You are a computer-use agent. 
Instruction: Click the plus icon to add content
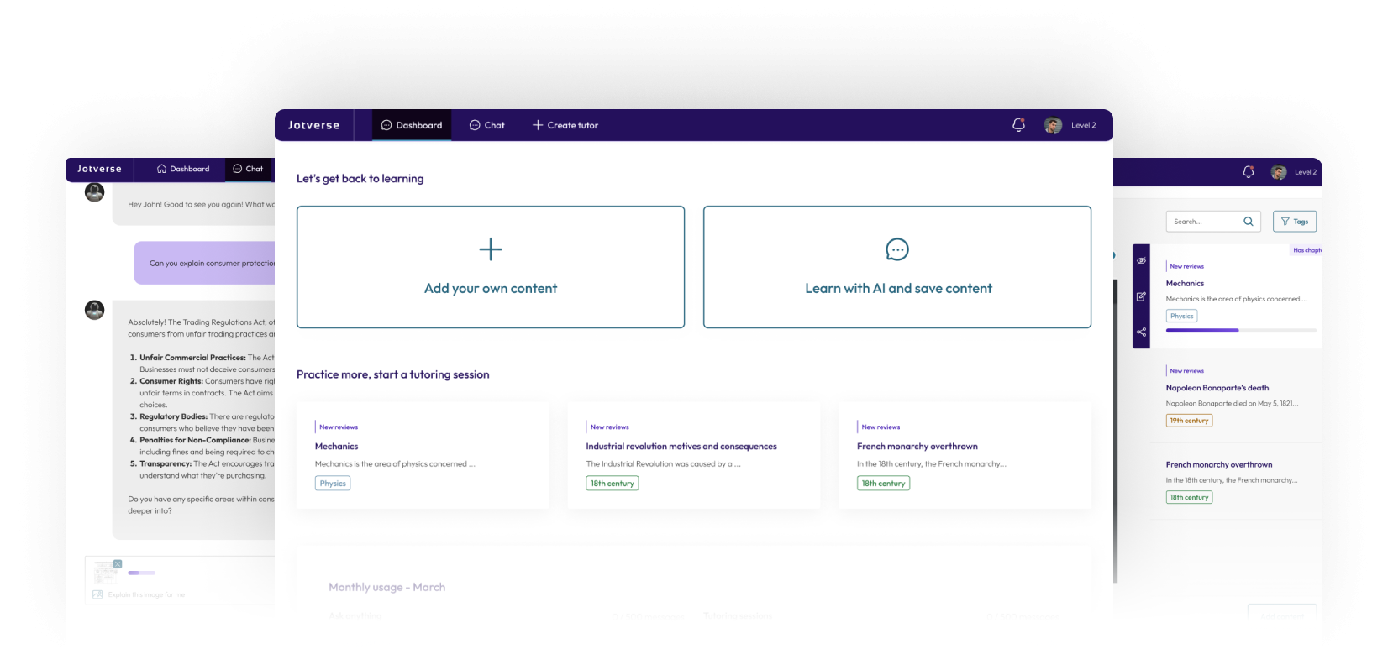pyautogui.click(x=491, y=249)
